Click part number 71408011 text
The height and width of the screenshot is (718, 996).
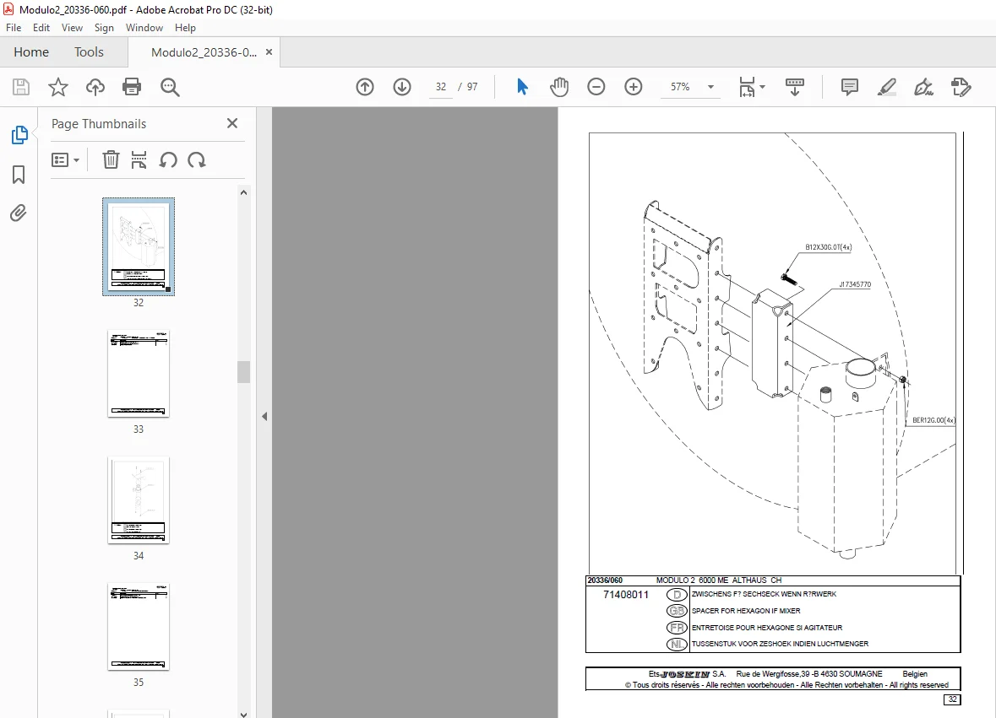pos(626,594)
